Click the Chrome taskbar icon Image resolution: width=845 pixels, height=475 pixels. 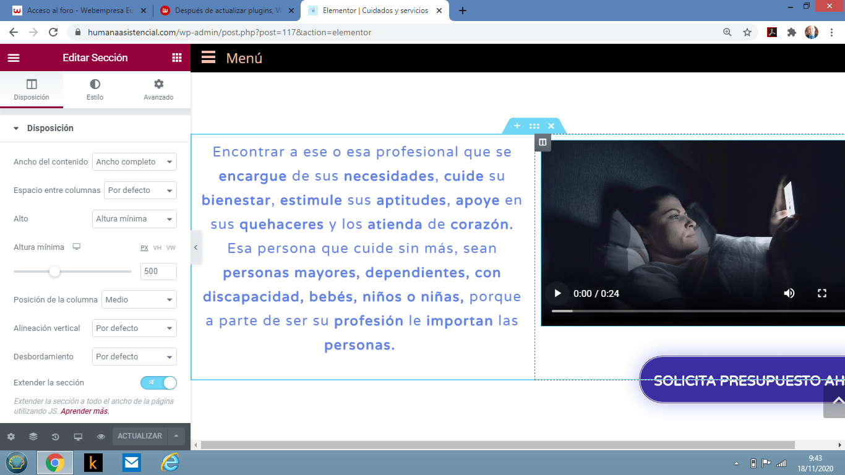(x=55, y=463)
